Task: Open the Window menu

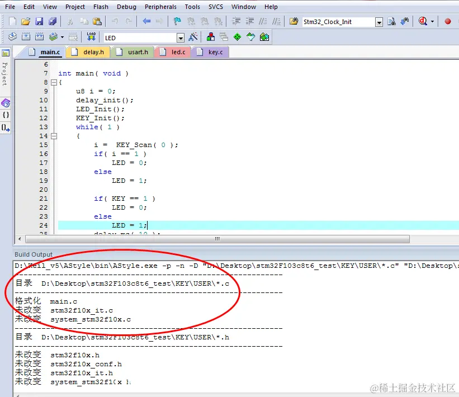Action: click(244, 7)
